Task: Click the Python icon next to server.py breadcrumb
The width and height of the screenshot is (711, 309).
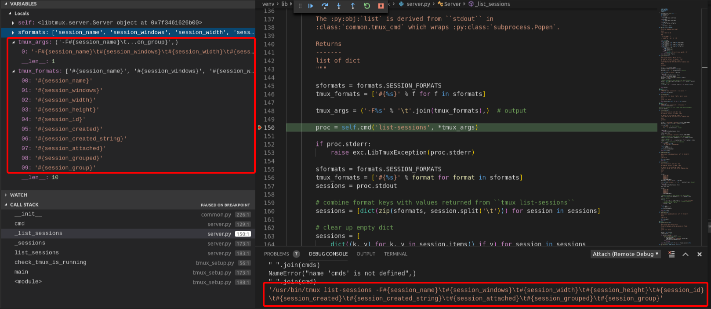Action: click(x=401, y=4)
